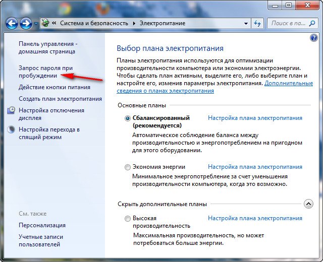
Task: Click 'Выбор плана электропитания' page title
Action: pyautogui.click(x=170, y=48)
